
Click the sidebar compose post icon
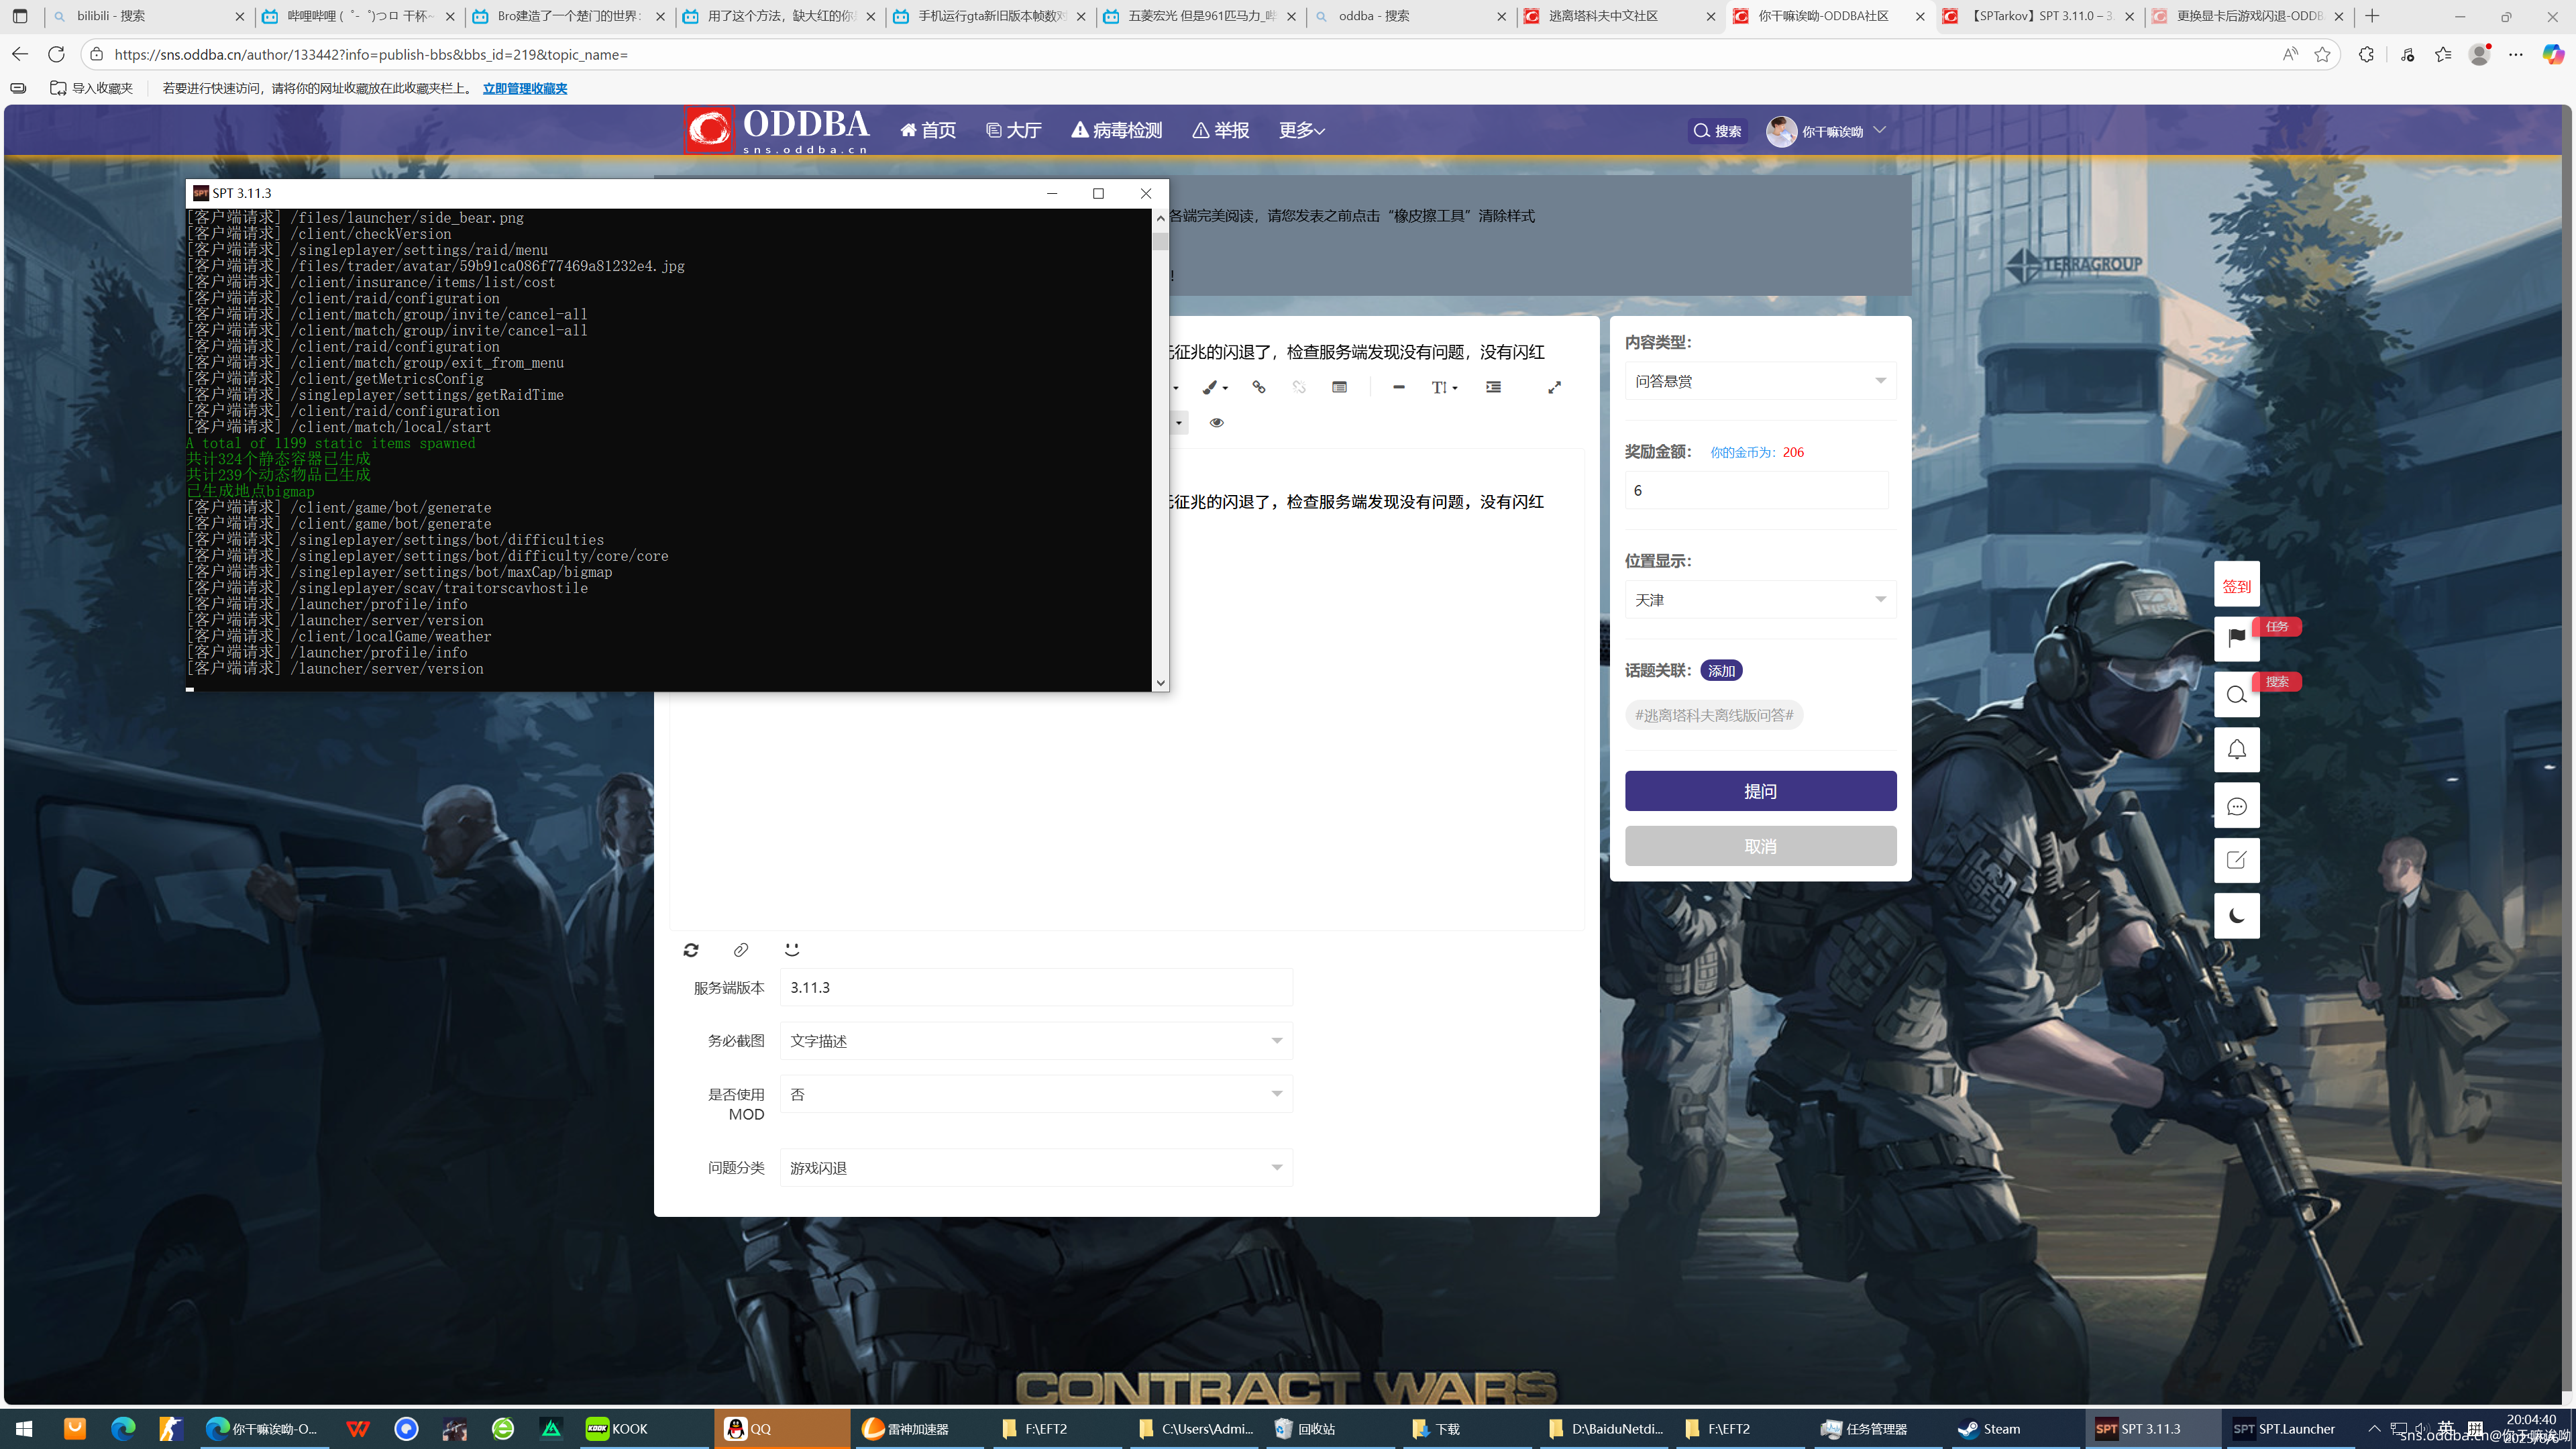point(2237,860)
